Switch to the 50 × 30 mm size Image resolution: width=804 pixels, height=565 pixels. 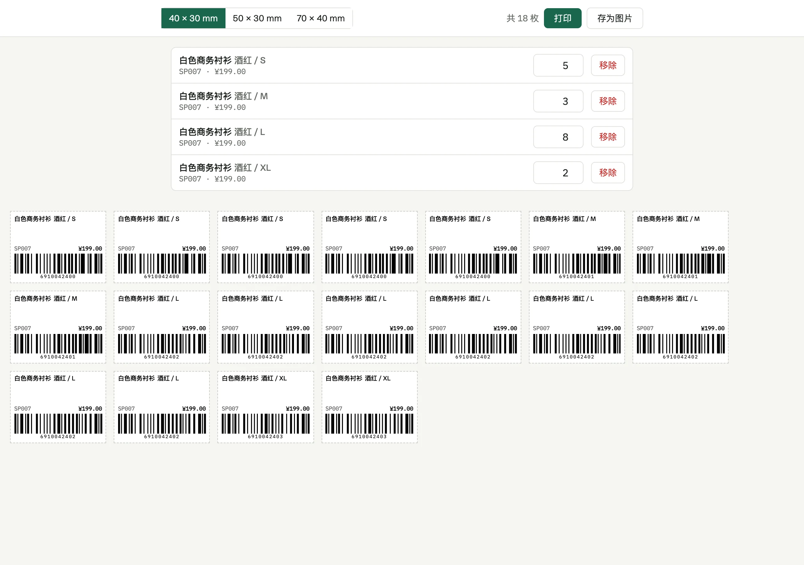point(257,18)
